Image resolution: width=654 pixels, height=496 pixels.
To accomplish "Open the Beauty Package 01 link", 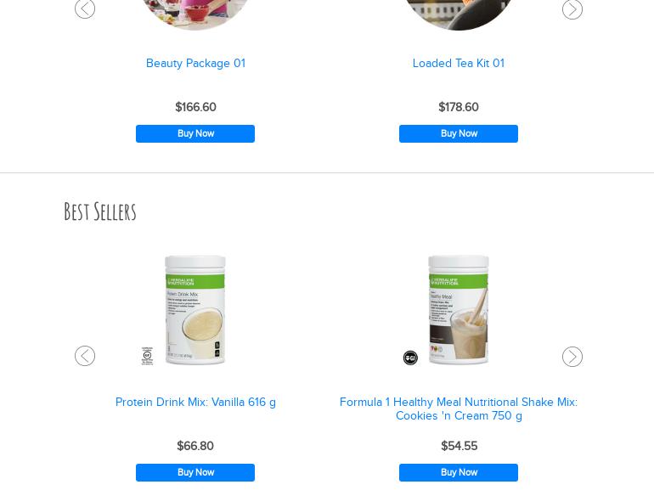I will coord(195,63).
